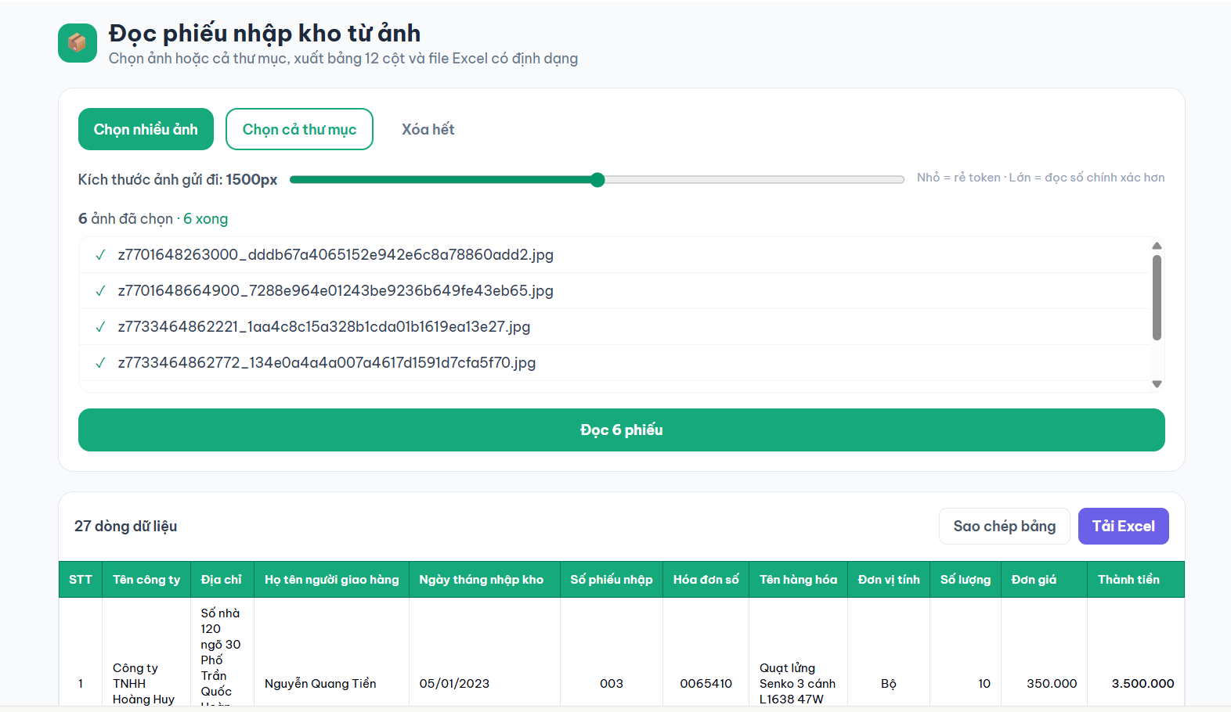
Task: Click the checkmark beside z7733464862221 file
Action: 100,327
